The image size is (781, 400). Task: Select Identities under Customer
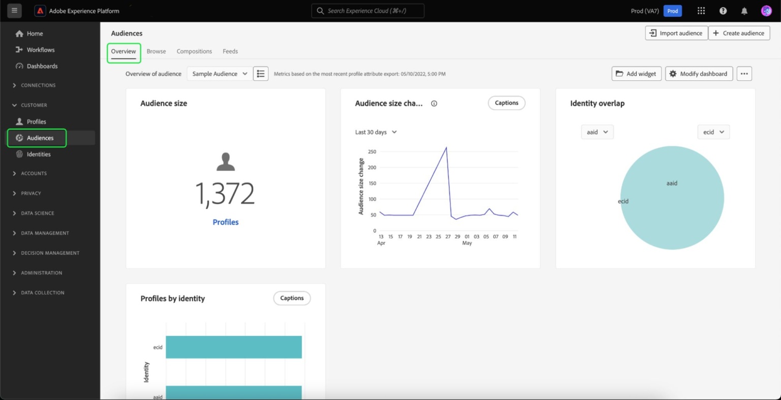click(38, 154)
